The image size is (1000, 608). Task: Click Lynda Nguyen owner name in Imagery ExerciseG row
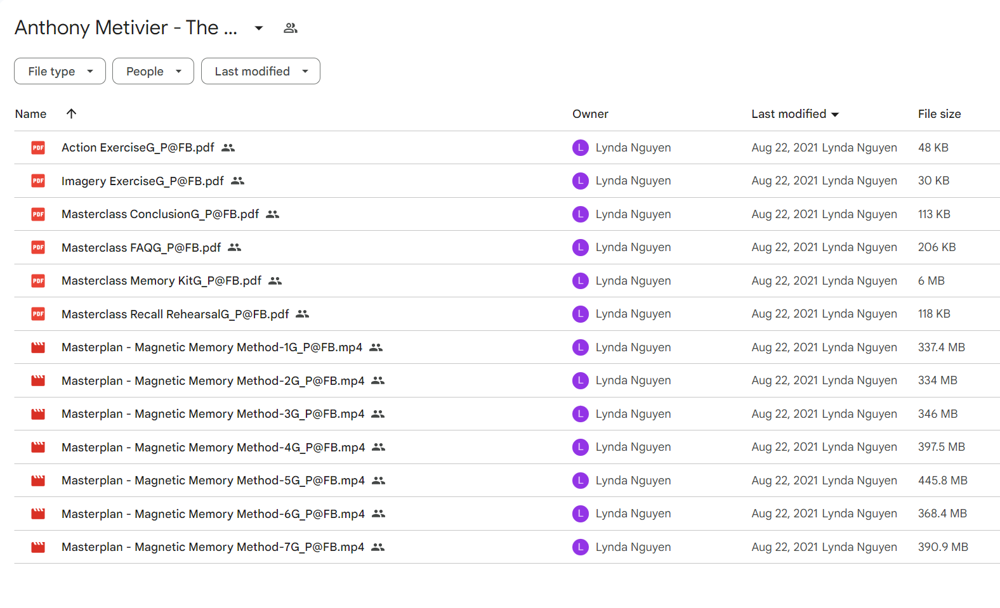[x=633, y=181]
